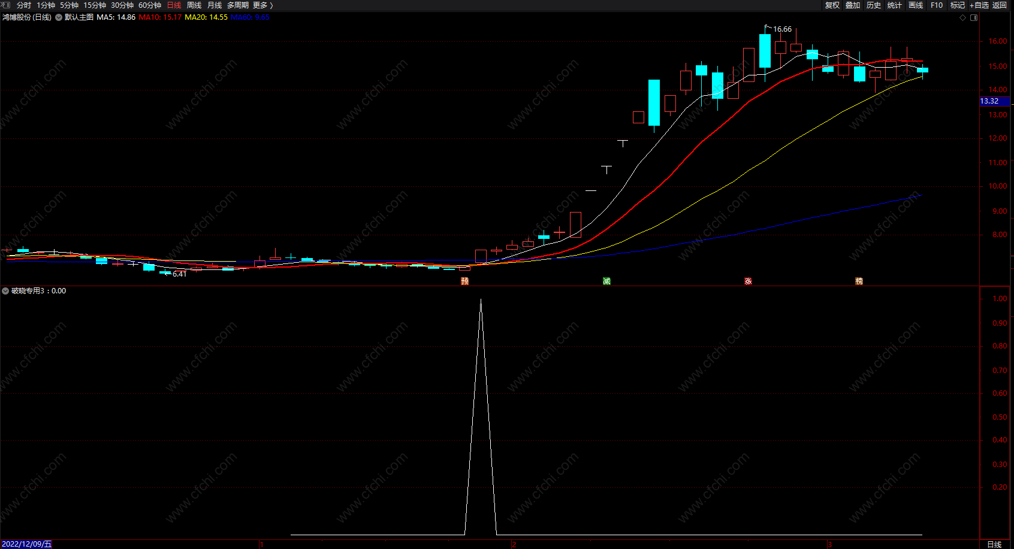
Task: Select the 30分钟 period tab
Action: pyautogui.click(x=122, y=5)
